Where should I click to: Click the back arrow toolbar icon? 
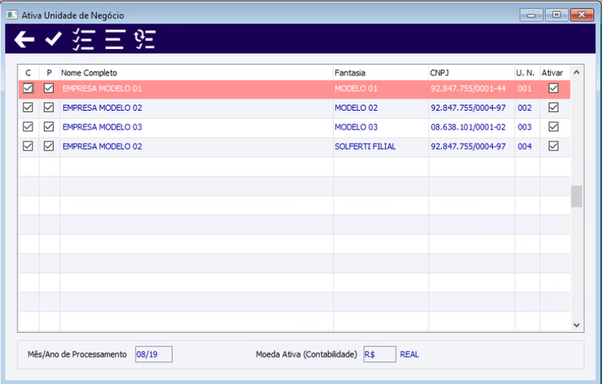coord(24,39)
